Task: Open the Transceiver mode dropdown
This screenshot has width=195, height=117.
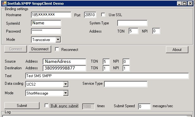Action: point(58,40)
